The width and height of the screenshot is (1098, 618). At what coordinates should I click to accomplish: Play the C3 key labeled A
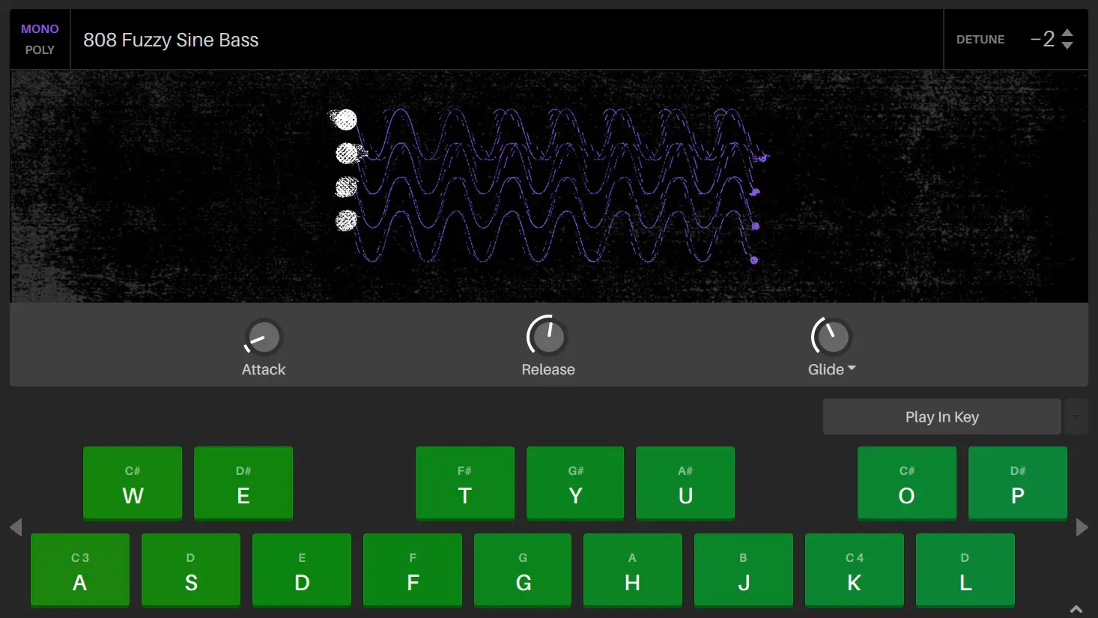(80, 571)
